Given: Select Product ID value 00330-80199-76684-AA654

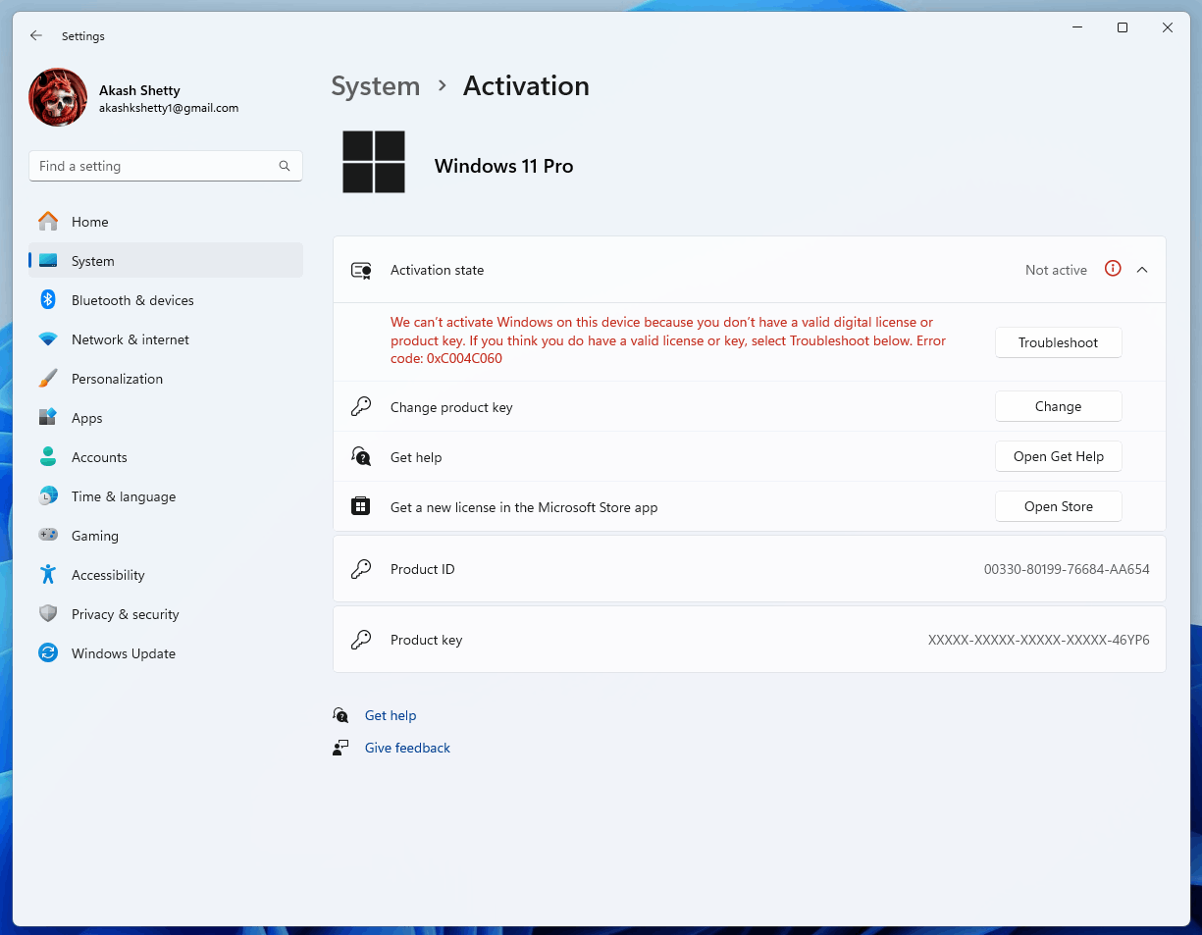Looking at the screenshot, I should [1067, 569].
